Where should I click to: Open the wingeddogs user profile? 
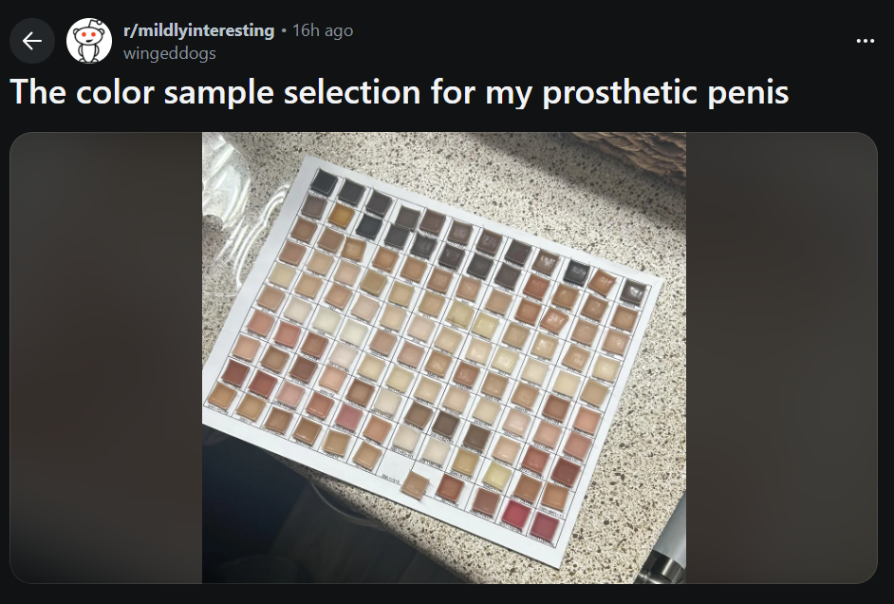tap(169, 53)
